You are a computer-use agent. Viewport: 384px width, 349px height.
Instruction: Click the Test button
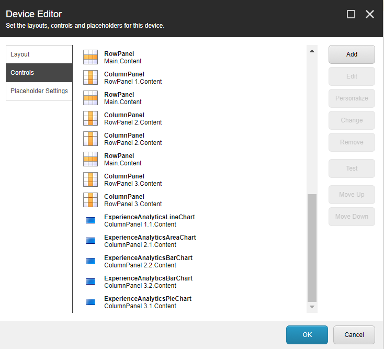[352, 168]
